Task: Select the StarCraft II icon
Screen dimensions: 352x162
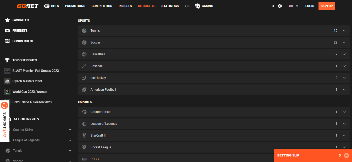Action: point(84,136)
